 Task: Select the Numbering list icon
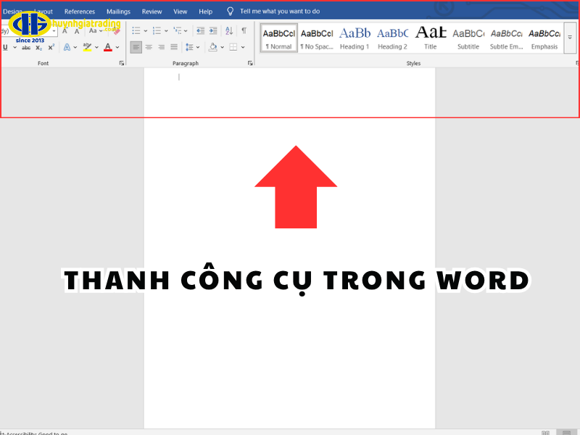[x=156, y=30]
